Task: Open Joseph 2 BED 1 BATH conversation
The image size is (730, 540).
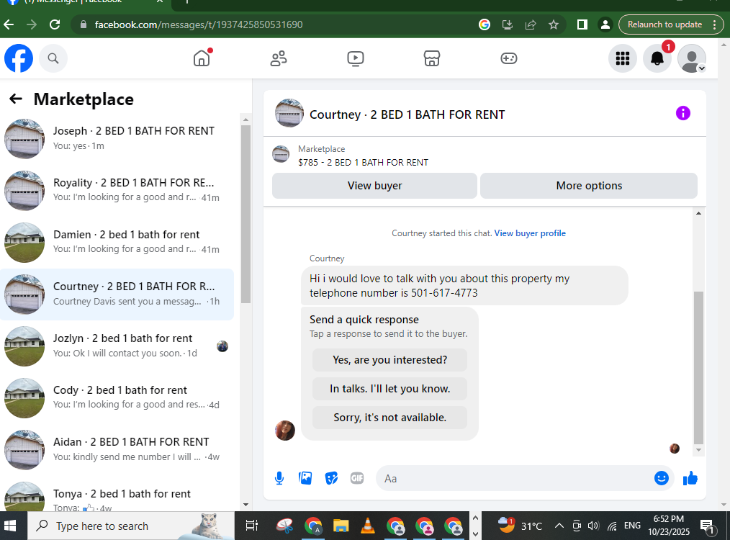Action: point(117,138)
